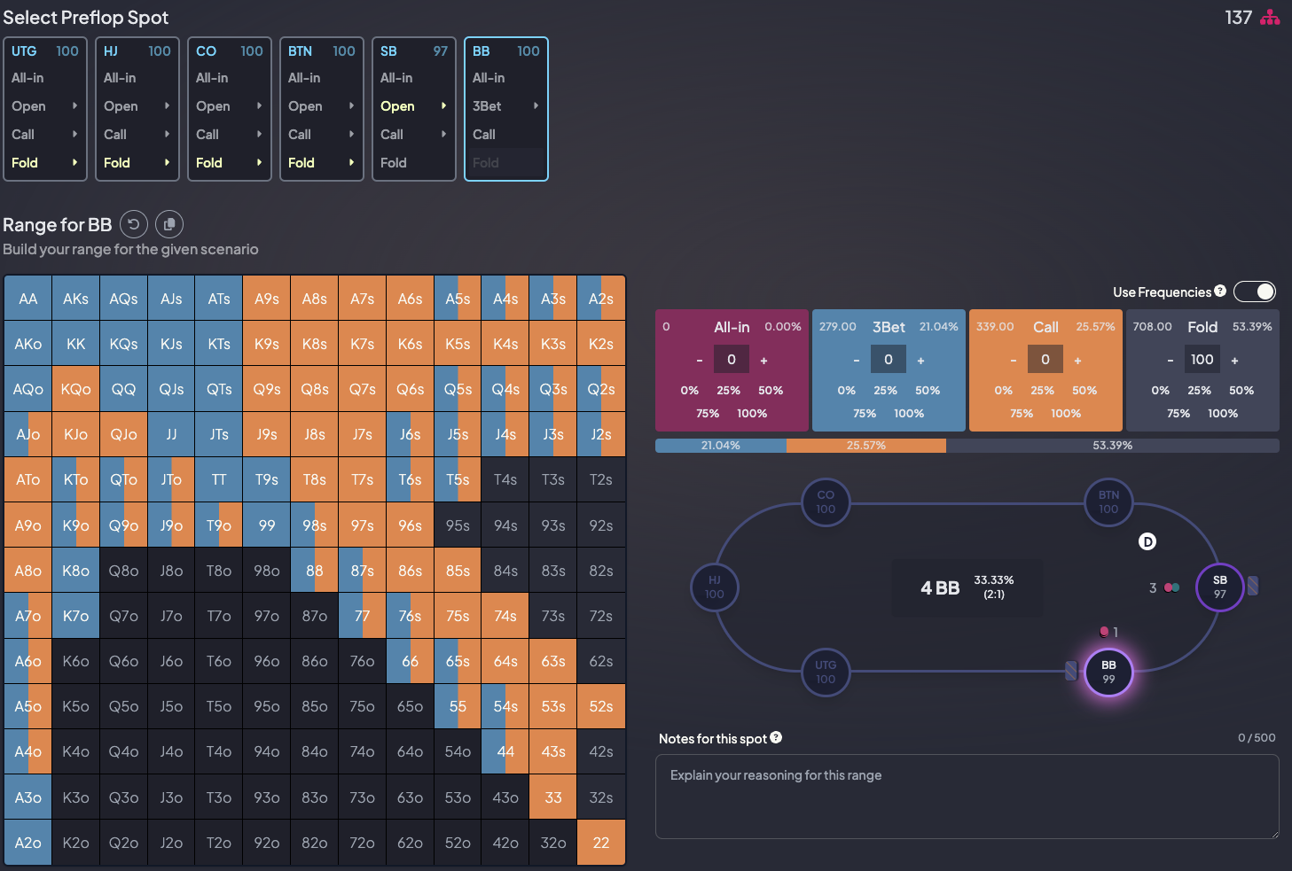Viewport: 1292px width, 871px height.
Task: Select the AKs hand cell
Action: point(76,299)
